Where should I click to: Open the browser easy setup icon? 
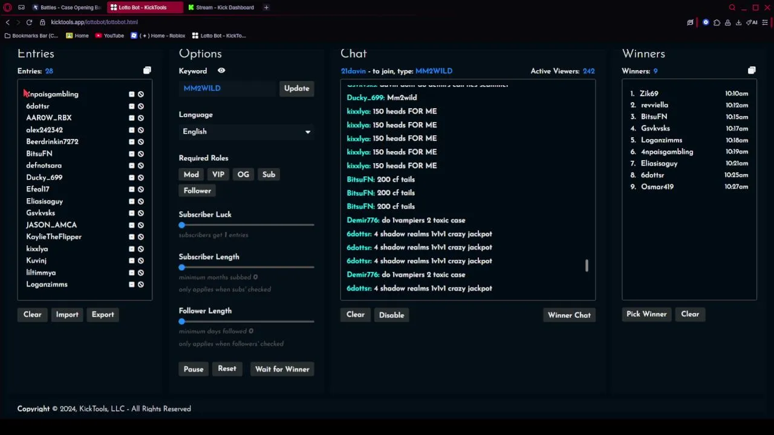coord(765,22)
